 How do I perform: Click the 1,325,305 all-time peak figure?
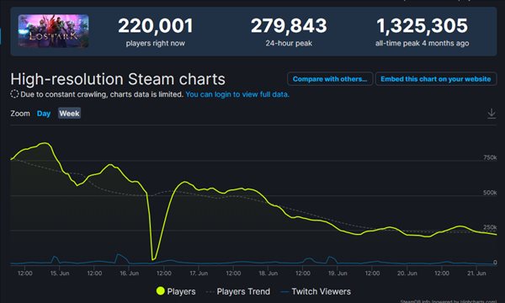tap(423, 26)
